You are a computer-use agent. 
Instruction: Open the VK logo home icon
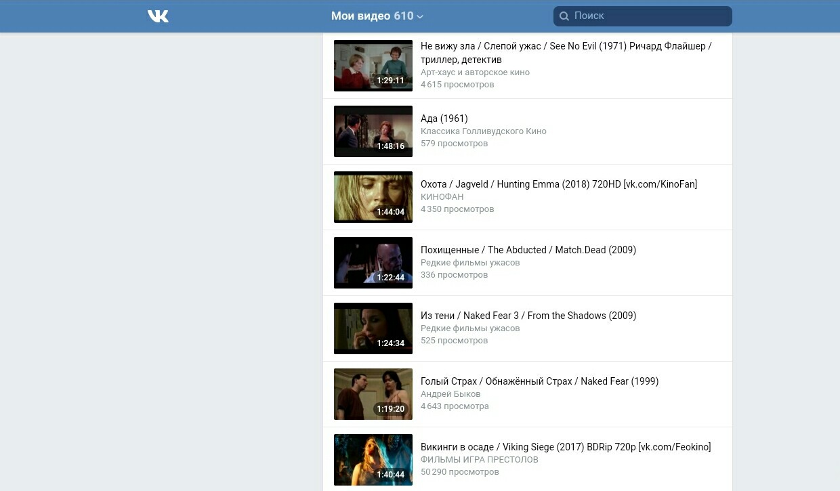point(158,16)
